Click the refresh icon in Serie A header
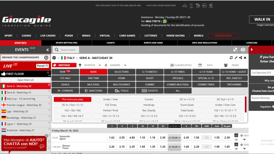274x154 pixels. 231,58
